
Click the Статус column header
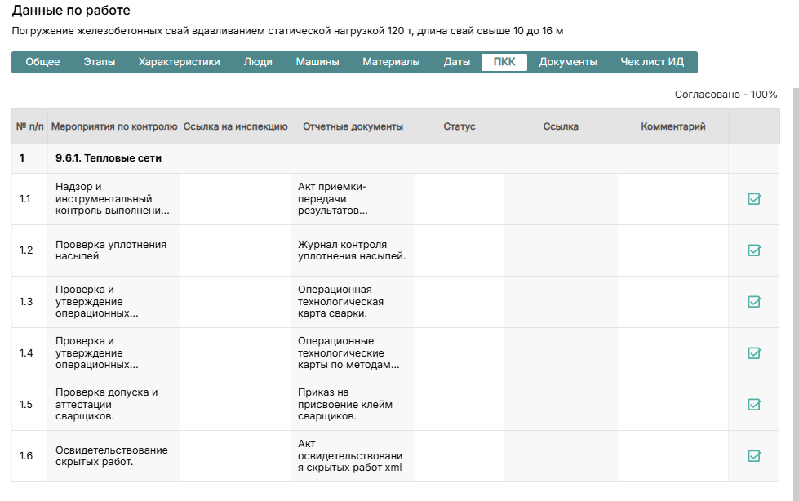[x=459, y=126]
